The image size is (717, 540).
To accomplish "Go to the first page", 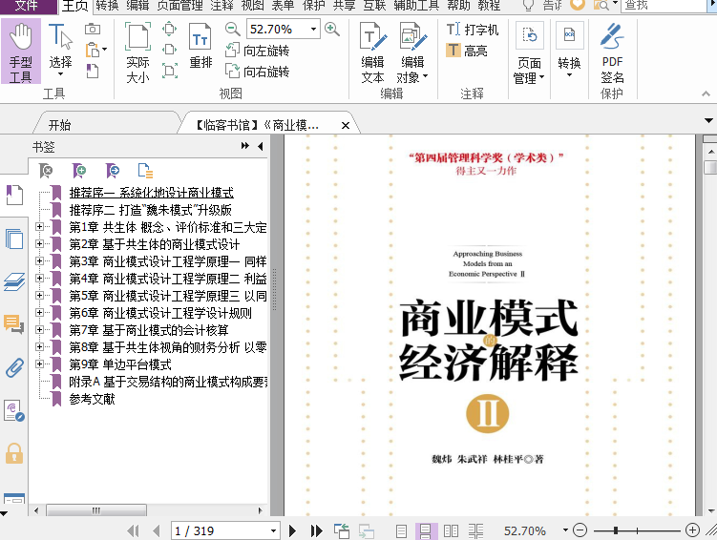I will tap(133, 530).
